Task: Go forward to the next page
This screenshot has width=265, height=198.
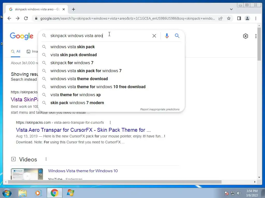Action: coord(18,18)
